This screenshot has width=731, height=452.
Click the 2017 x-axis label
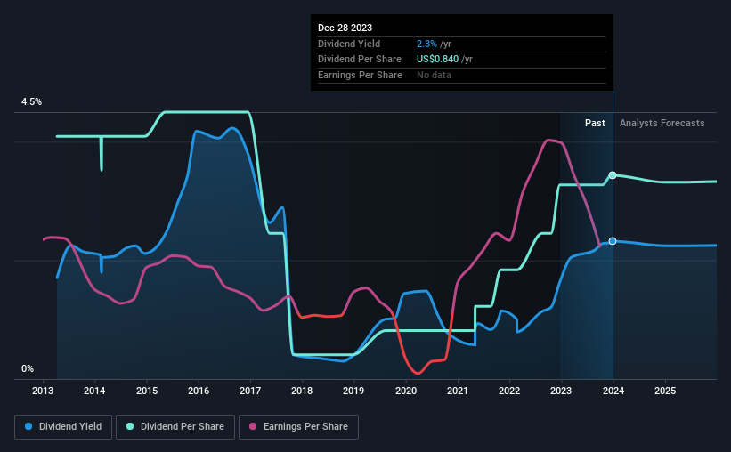(x=250, y=391)
